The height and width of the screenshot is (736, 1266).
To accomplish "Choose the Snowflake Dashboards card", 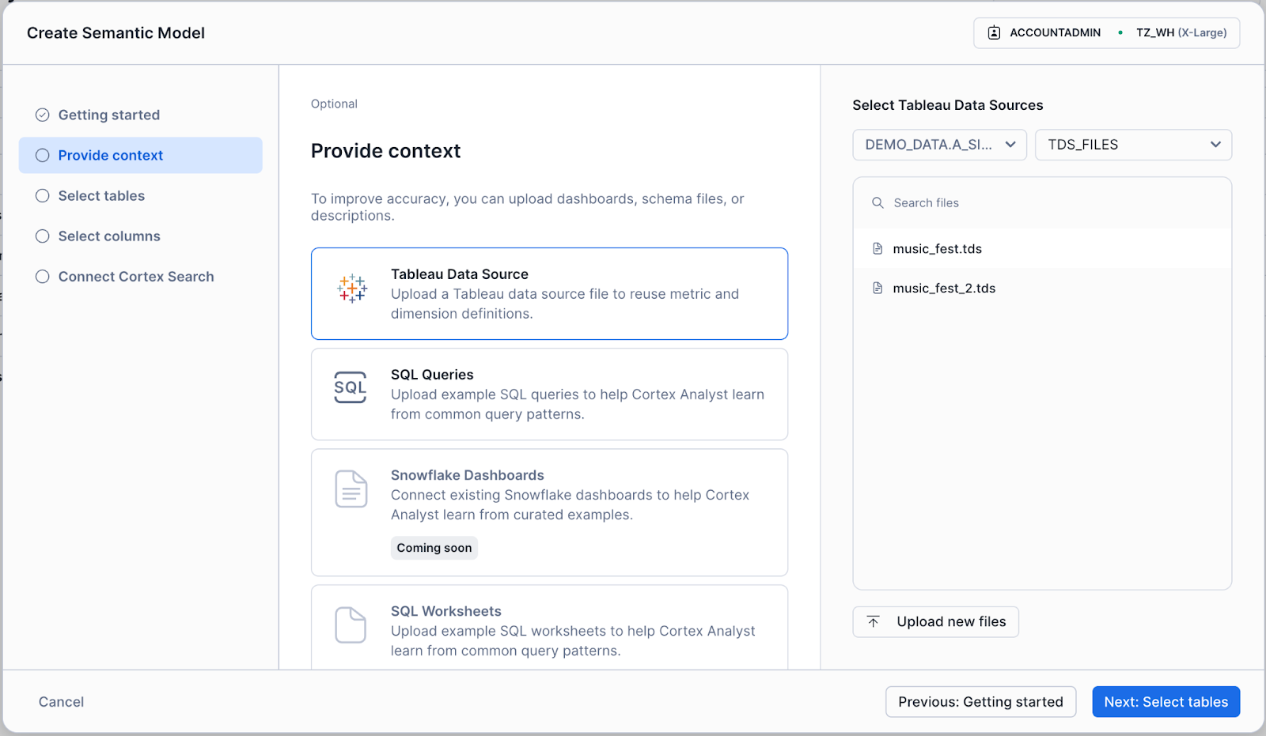I will tap(549, 513).
